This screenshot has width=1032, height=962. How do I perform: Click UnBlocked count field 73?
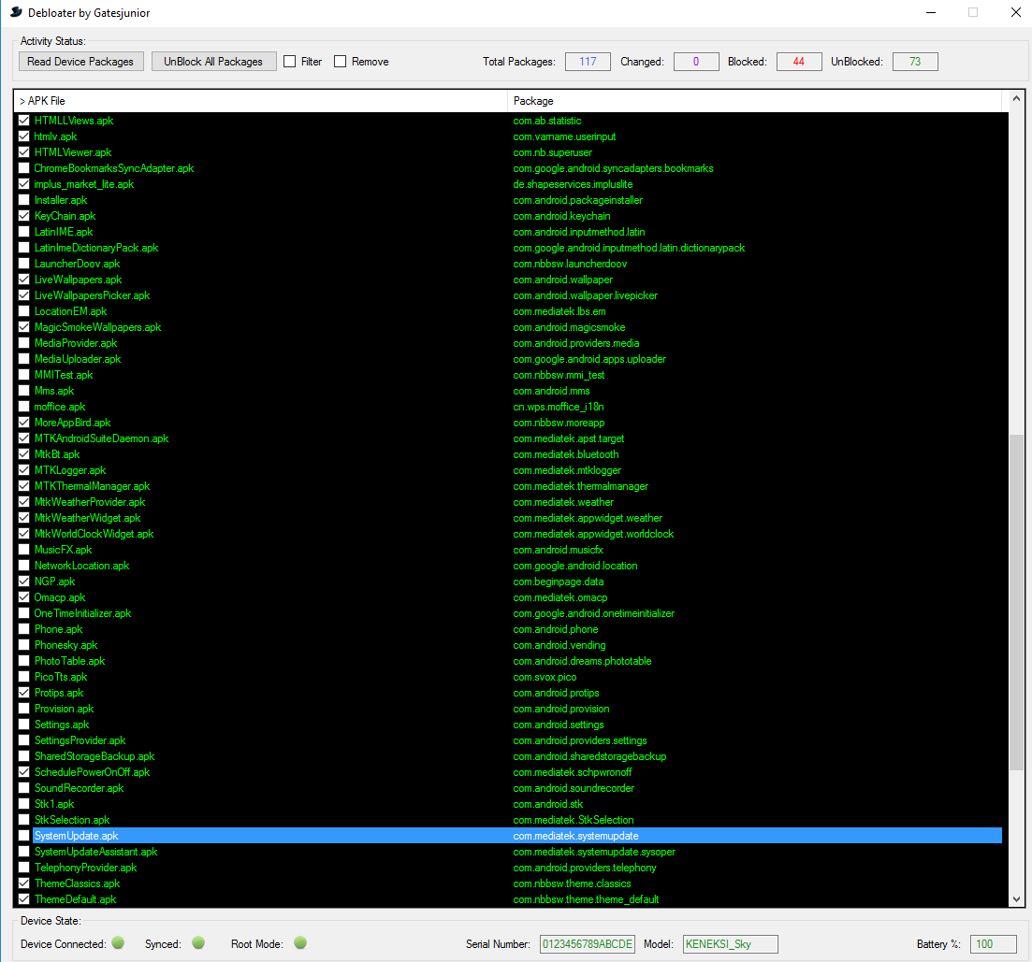pos(915,62)
